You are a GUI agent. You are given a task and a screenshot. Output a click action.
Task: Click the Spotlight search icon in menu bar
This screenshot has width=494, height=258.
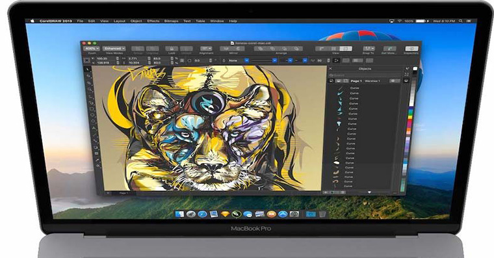pyautogui.click(x=461, y=21)
